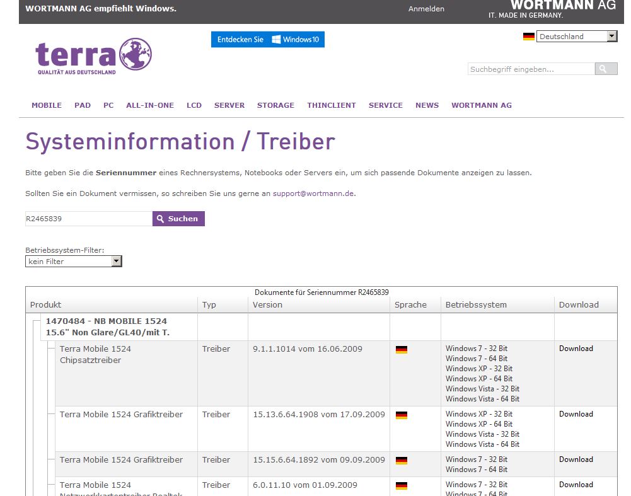Click the Anmelden link
Image resolution: width=631 pixels, height=496 pixels.
(x=426, y=9)
